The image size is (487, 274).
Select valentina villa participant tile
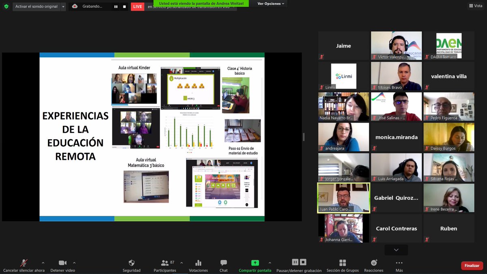[x=449, y=76]
